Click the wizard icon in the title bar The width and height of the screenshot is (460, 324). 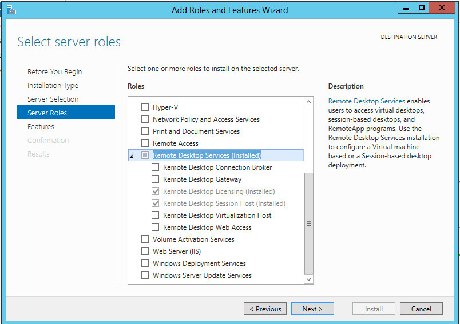pyautogui.click(x=11, y=10)
